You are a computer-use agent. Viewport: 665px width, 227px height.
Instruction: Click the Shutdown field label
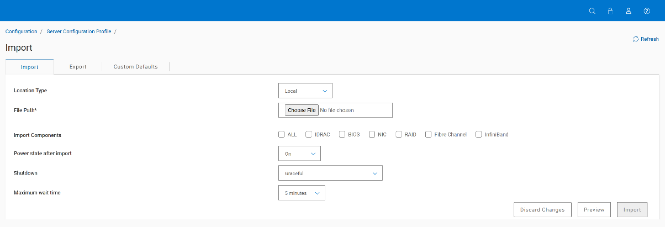coord(25,173)
